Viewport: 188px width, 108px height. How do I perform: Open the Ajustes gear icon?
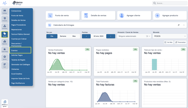[x=5, y=58]
